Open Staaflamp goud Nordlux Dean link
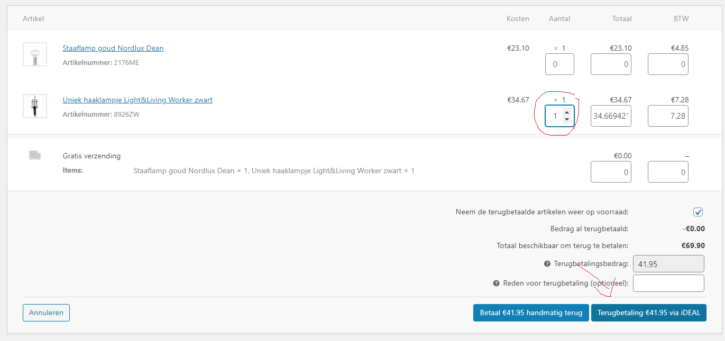725x341 pixels. 113,48
